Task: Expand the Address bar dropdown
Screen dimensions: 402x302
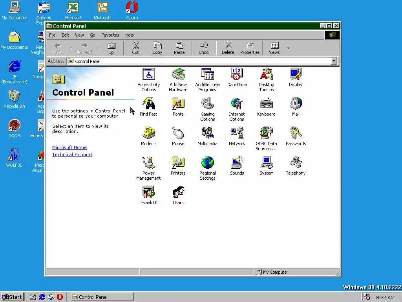Action: 334,61
